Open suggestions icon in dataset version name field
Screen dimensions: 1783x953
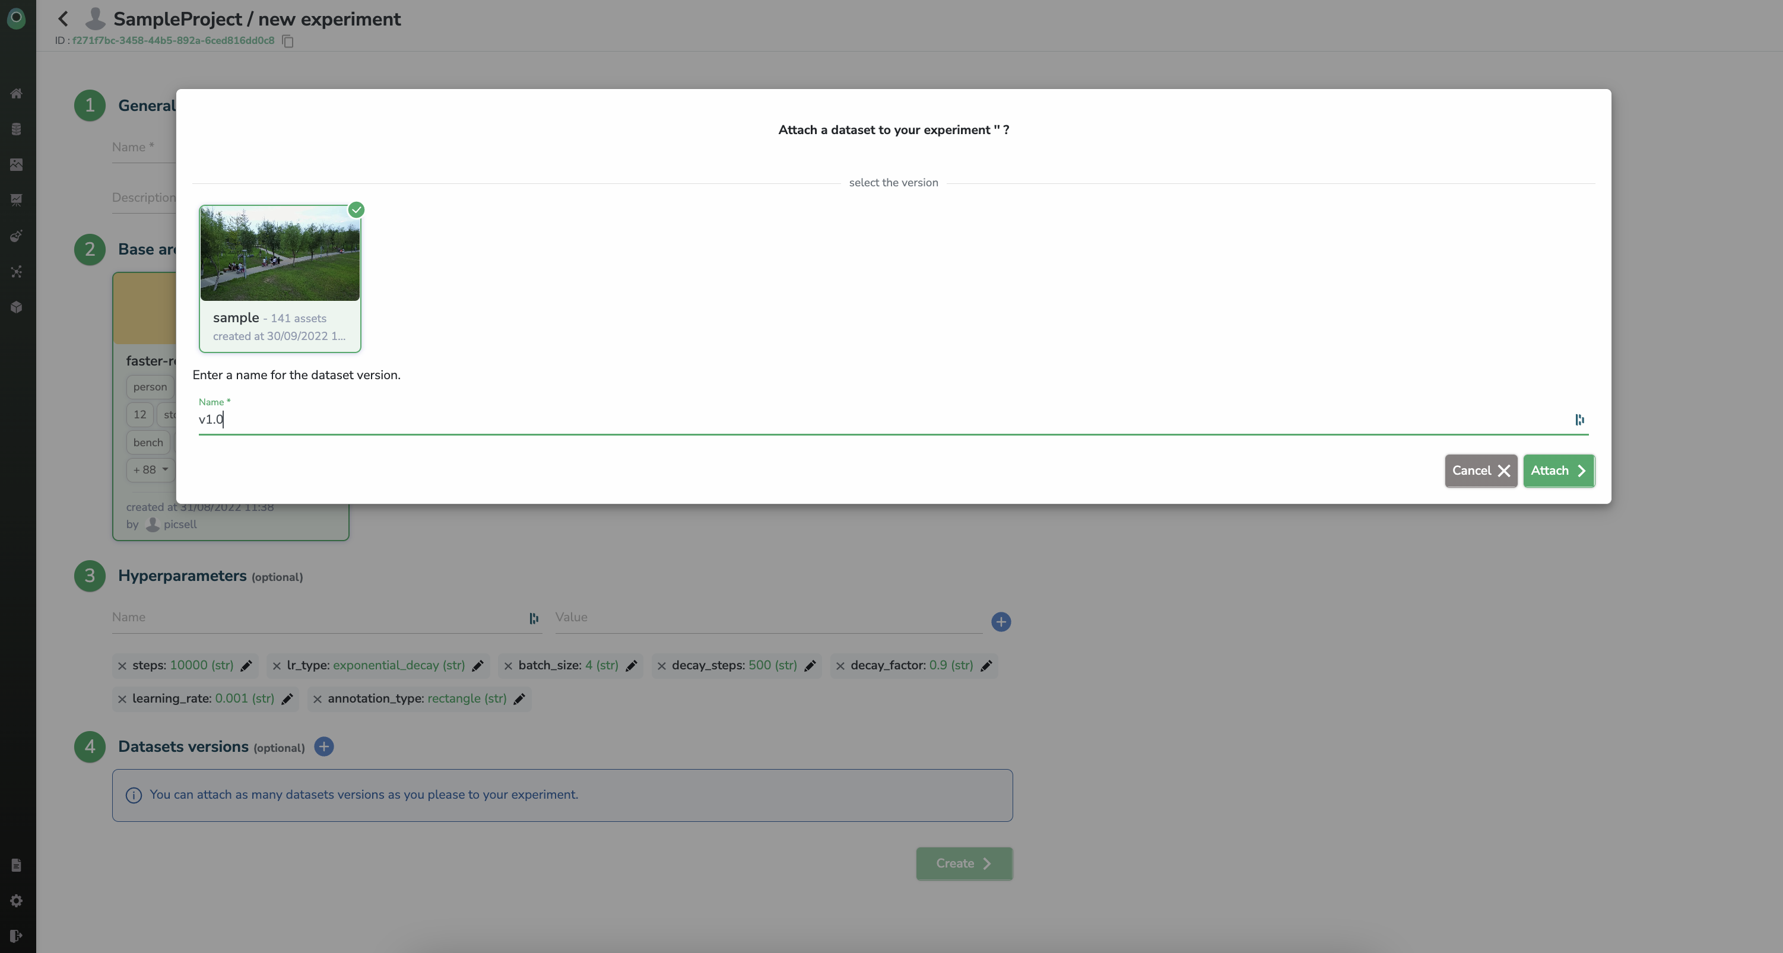tap(1579, 420)
